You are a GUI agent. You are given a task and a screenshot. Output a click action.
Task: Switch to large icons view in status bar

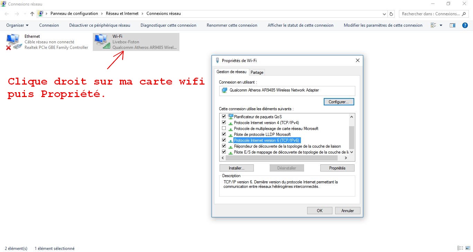pos(468,248)
